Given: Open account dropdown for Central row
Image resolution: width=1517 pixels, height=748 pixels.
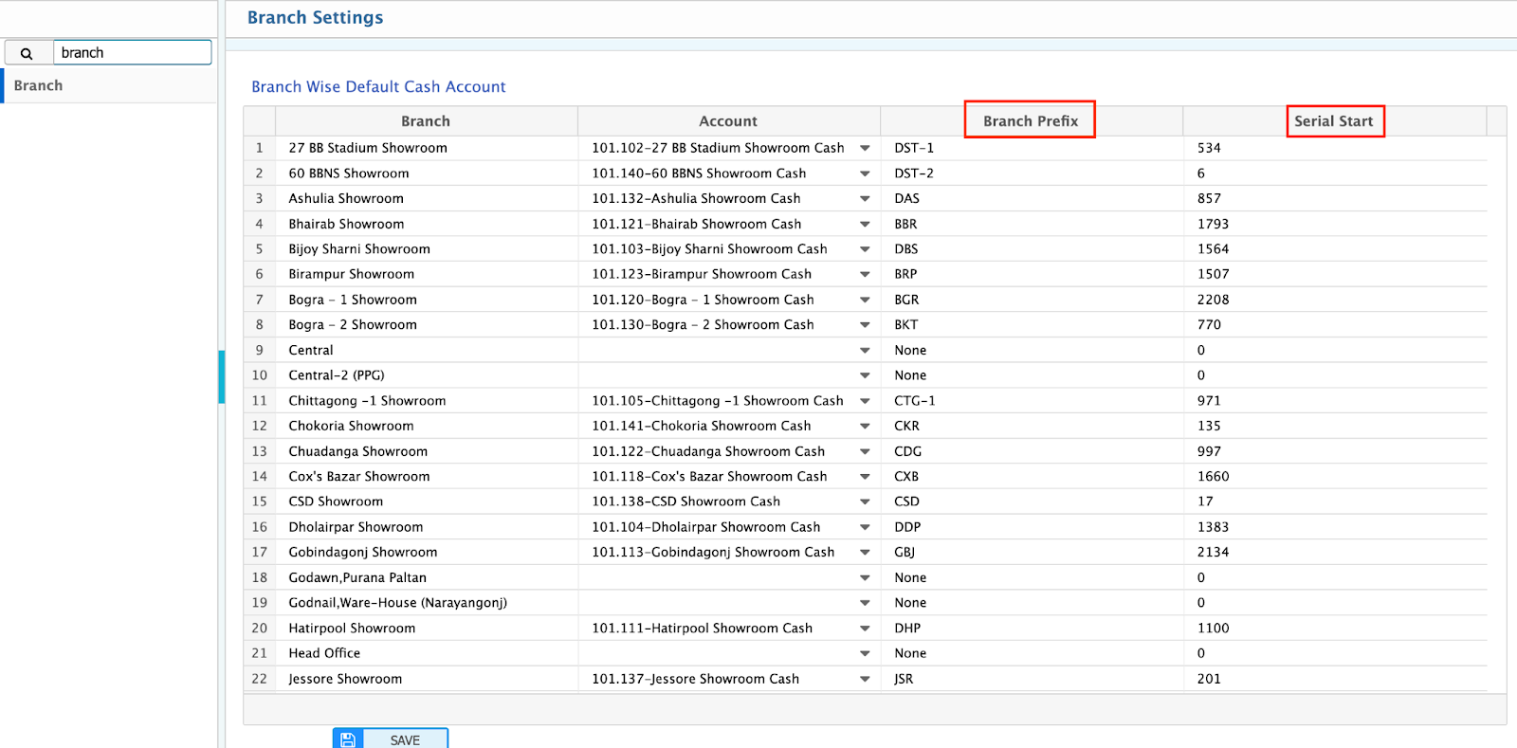Looking at the screenshot, I should tap(865, 351).
